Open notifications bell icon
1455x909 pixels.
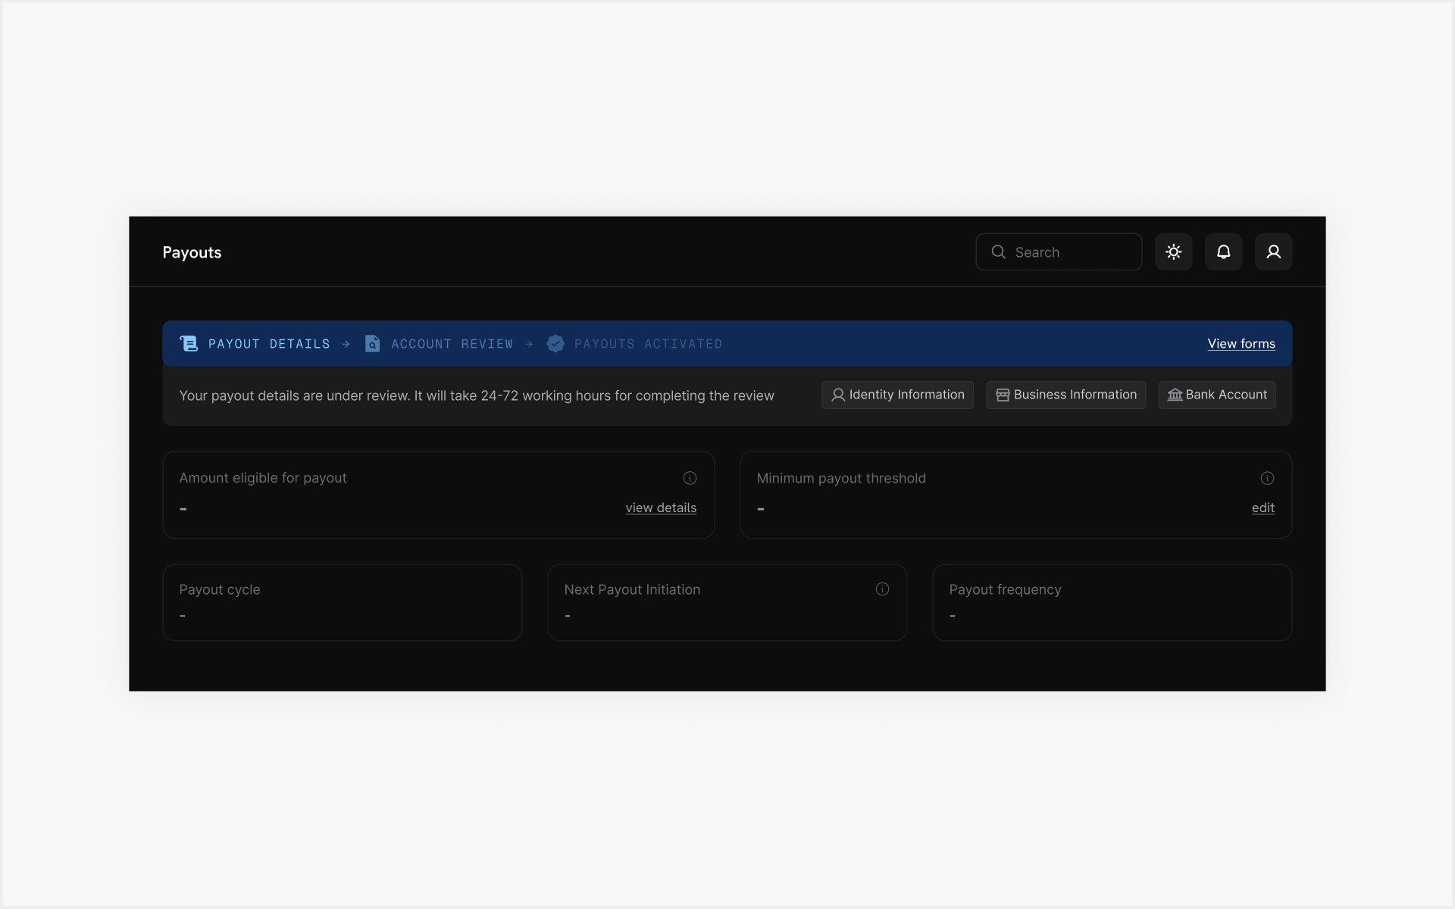[x=1223, y=252]
